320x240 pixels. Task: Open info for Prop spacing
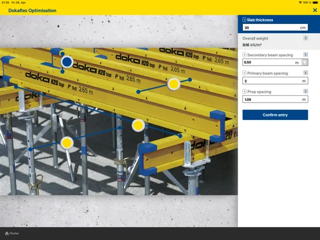tap(306, 91)
